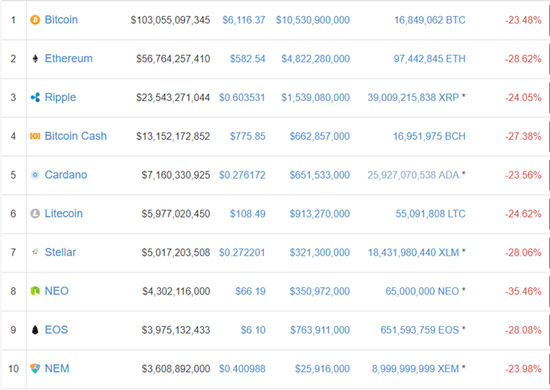The height and width of the screenshot is (390, 550).
Task: Open Litecoin volume $913,270,000 link
Action: pyautogui.click(x=319, y=214)
